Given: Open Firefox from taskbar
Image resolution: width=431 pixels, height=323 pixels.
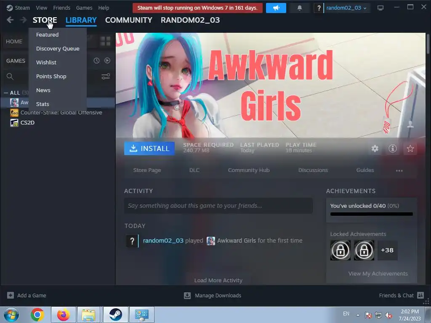Looking at the screenshot, I should coord(63,315).
